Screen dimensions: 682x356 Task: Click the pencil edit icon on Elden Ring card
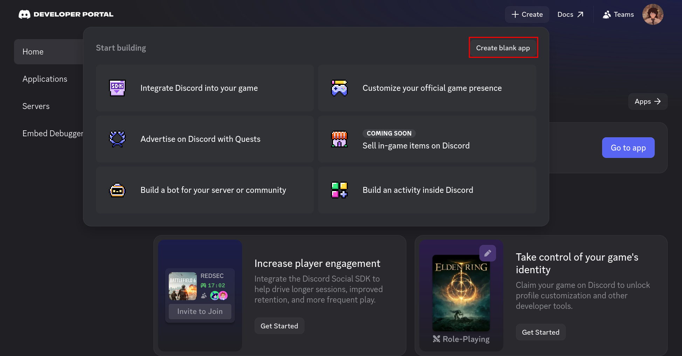(x=488, y=253)
